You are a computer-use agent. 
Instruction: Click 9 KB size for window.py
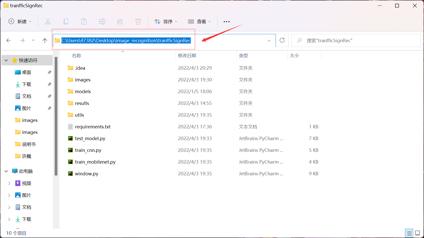(x=314, y=174)
